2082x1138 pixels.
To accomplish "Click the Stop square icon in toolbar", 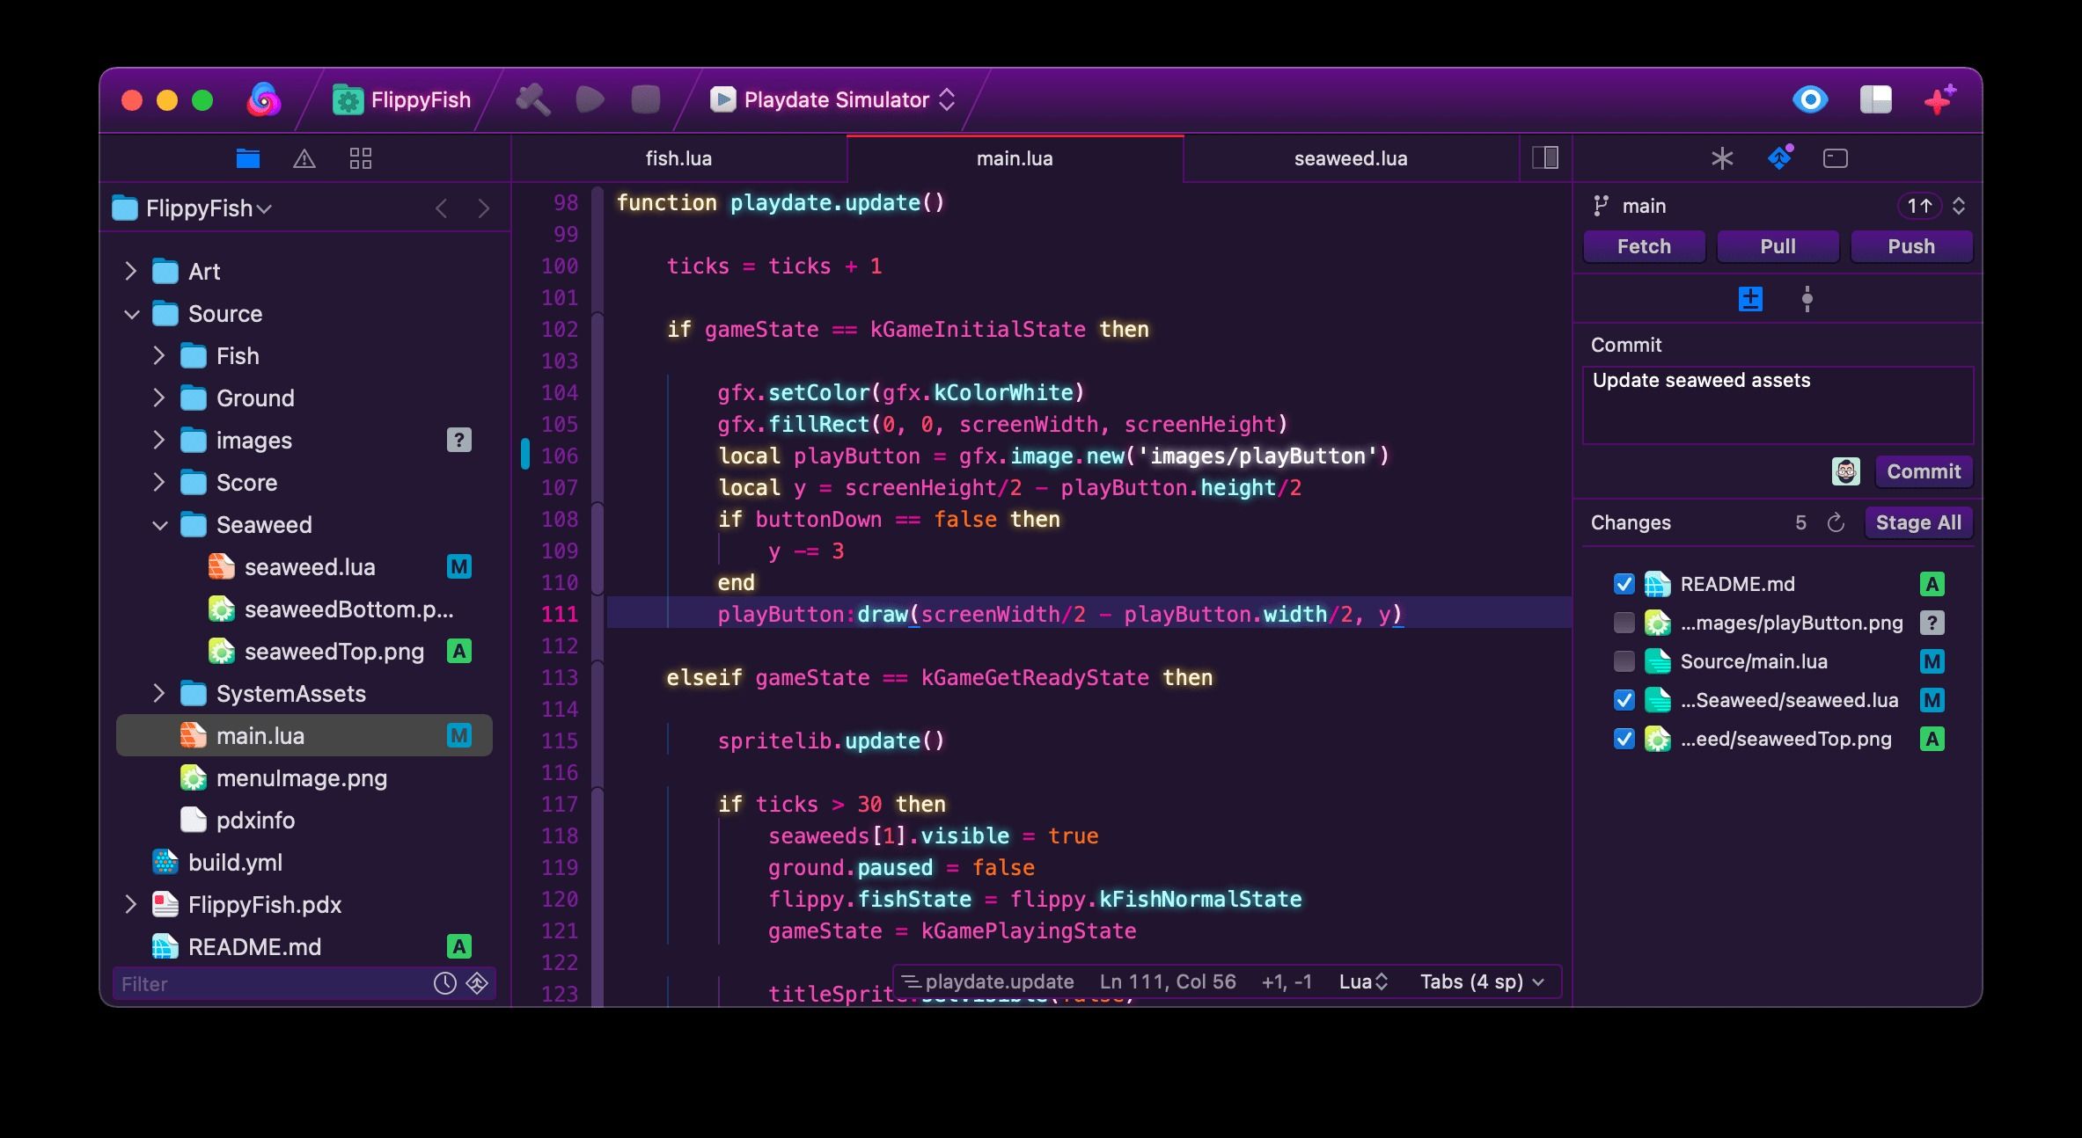I will point(645,99).
